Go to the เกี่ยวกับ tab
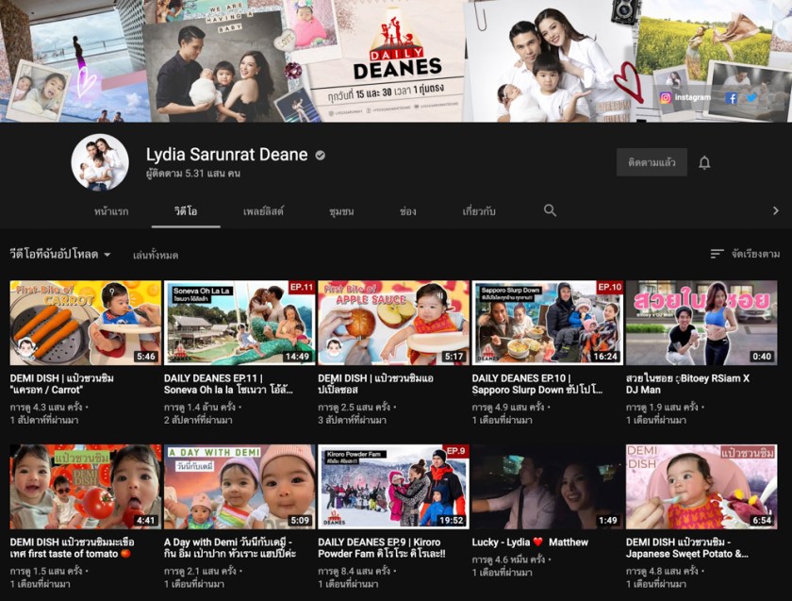 [479, 211]
